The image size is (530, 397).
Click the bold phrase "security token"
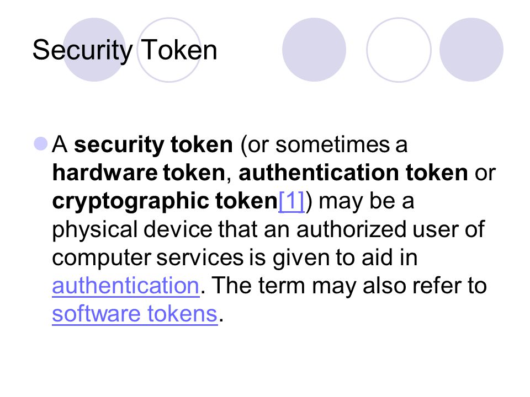[153, 145]
